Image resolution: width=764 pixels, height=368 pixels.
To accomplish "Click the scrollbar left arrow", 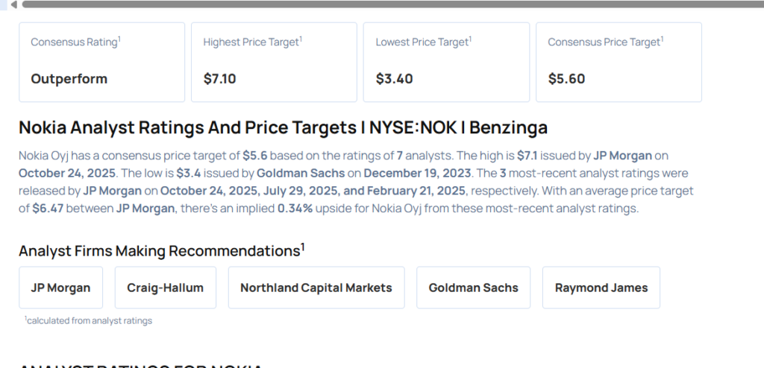I will click(x=13, y=5).
